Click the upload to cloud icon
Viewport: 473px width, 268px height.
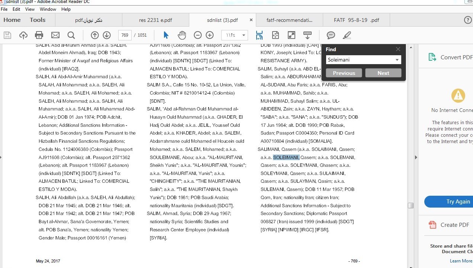[x=23, y=35]
